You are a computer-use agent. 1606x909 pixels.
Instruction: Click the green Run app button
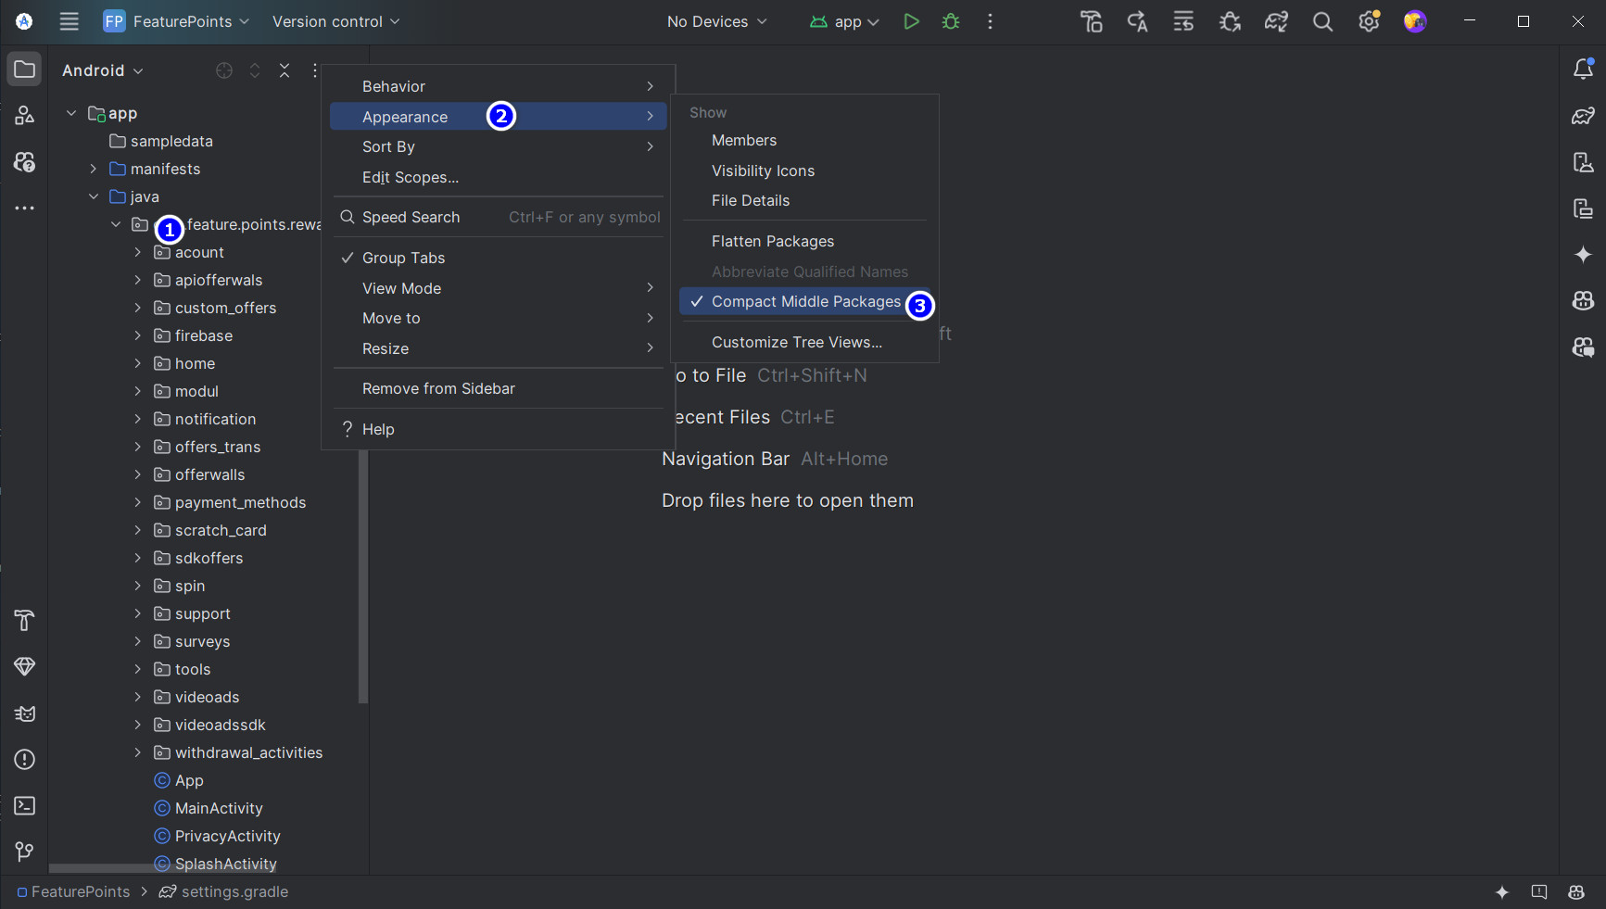click(911, 21)
